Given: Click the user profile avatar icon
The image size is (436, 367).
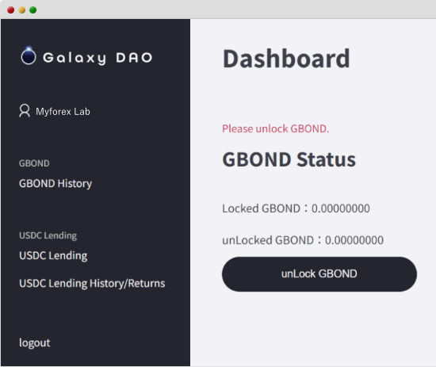Looking at the screenshot, I should coord(25,111).
